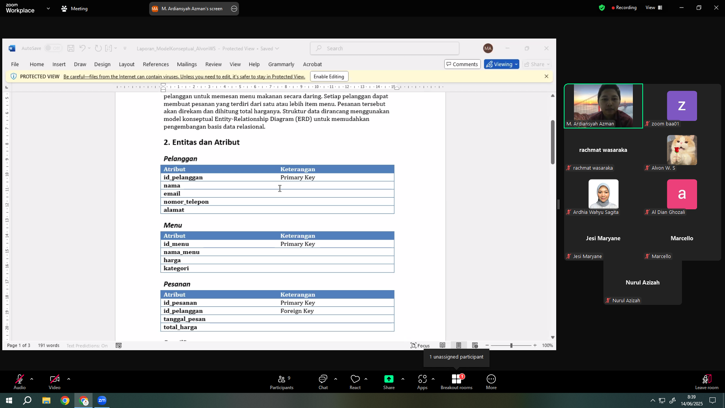Open Breakout rooms manager
This screenshot has width=725, height=408.
(457, 382)
